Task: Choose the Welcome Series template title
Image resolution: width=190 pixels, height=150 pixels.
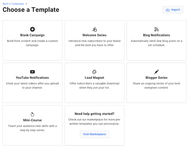Action: pyautogui.click(x=94, y=35)
